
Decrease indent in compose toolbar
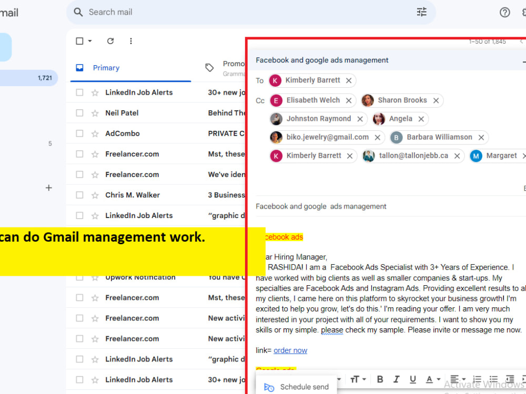(510, 379)
